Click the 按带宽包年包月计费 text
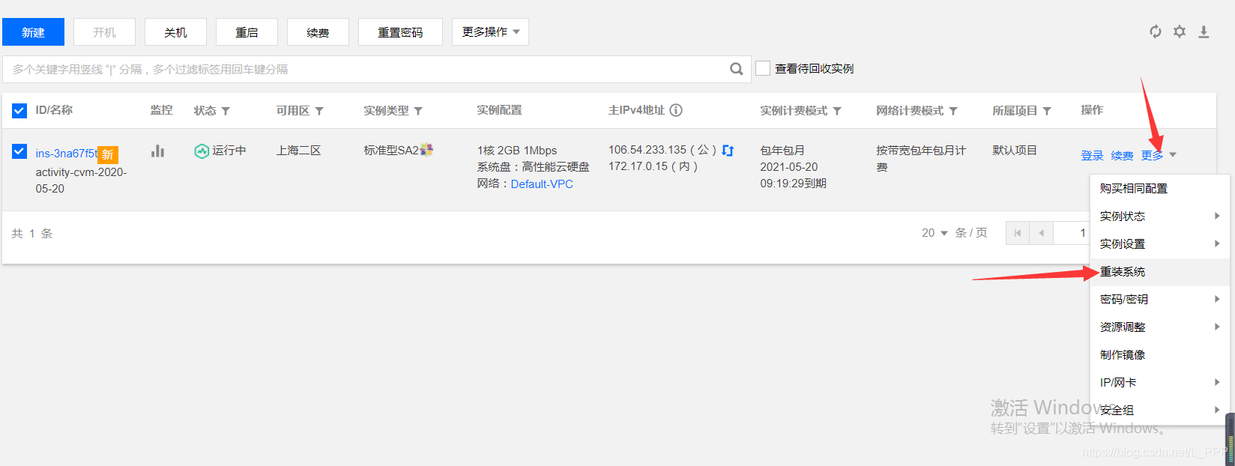 pos(921,159)
